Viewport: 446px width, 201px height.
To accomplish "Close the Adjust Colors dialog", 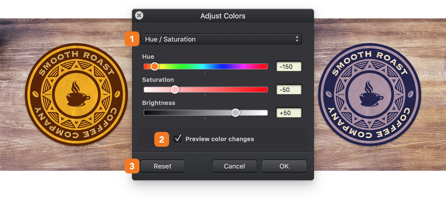I will pyautogui.click(x=139, y=15).
